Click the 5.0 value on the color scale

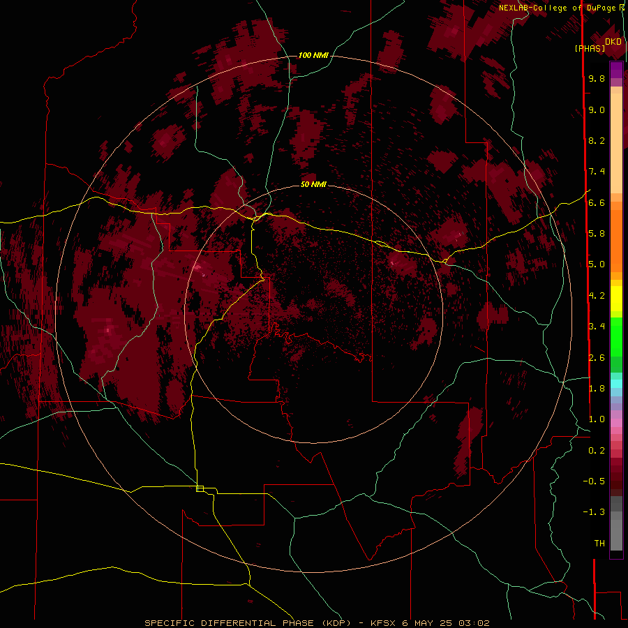pyautogui.click(x=597, y=264)
